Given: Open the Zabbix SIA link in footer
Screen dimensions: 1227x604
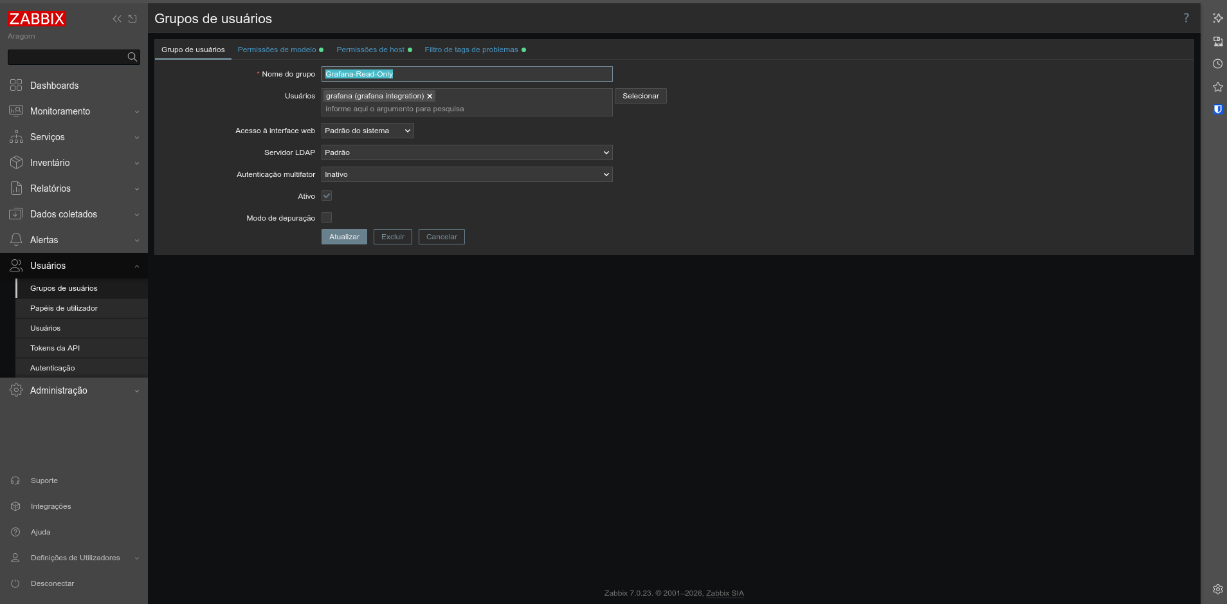Looking at the screenshot, I should point(725,592).
